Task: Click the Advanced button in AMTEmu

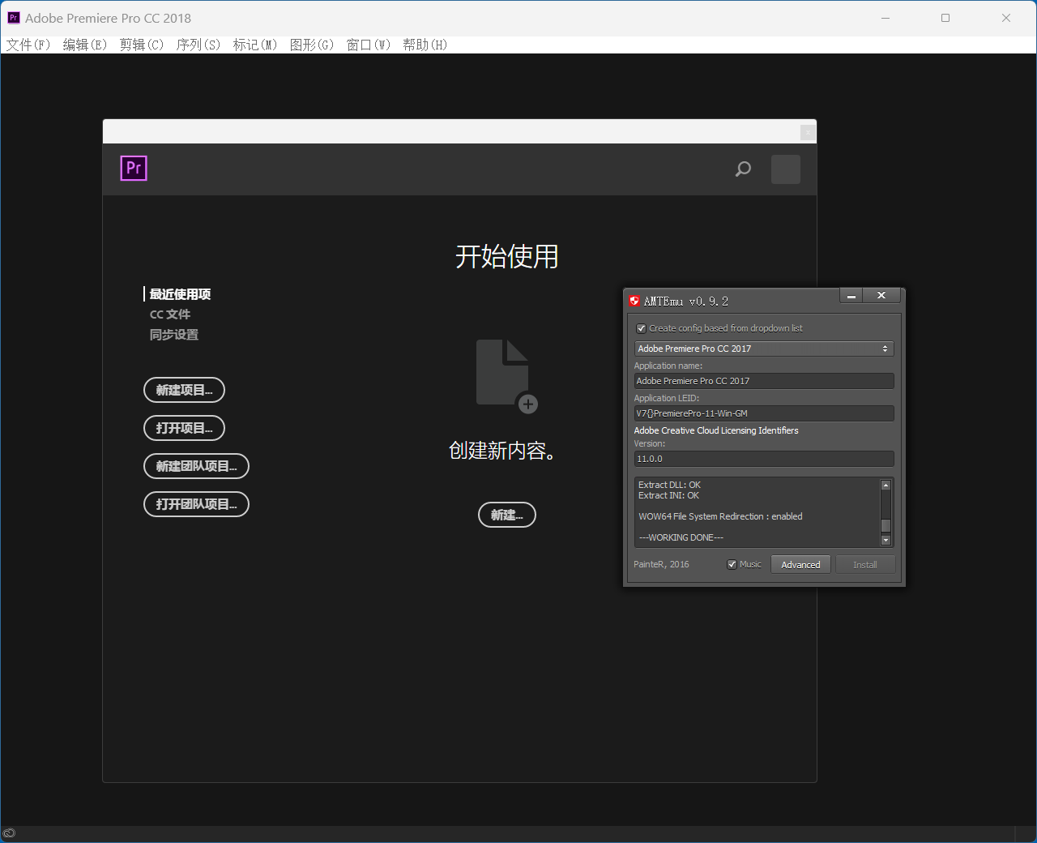Action: (800, 565)
